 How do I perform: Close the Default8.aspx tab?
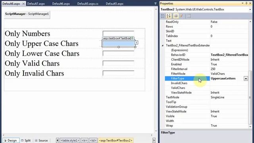coord(23,4)
